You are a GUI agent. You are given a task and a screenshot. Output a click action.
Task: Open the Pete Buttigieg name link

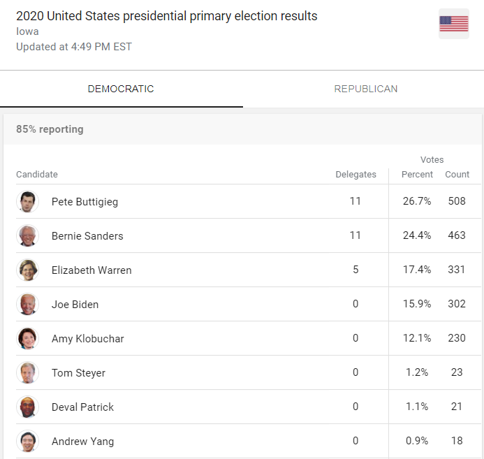(85, 202)
